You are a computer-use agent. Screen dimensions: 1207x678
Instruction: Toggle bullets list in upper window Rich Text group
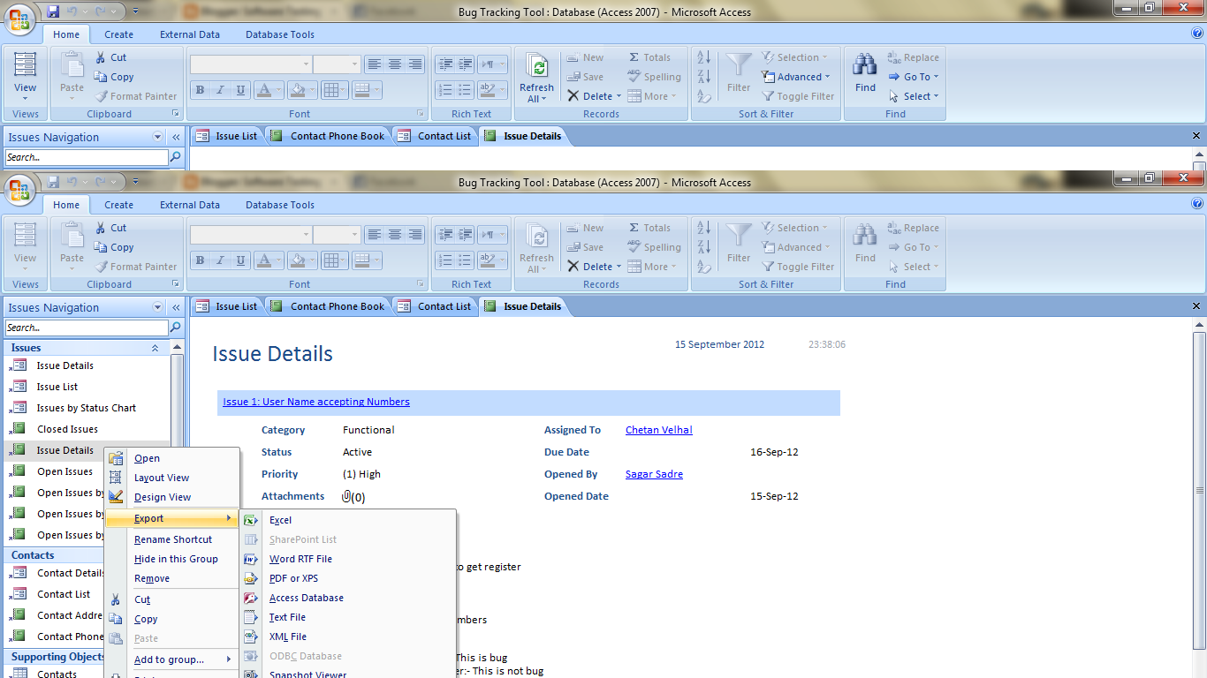(466, 90)
